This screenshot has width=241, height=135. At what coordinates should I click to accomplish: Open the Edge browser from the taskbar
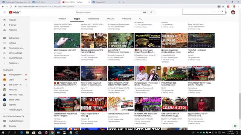(x=21, y=132)
